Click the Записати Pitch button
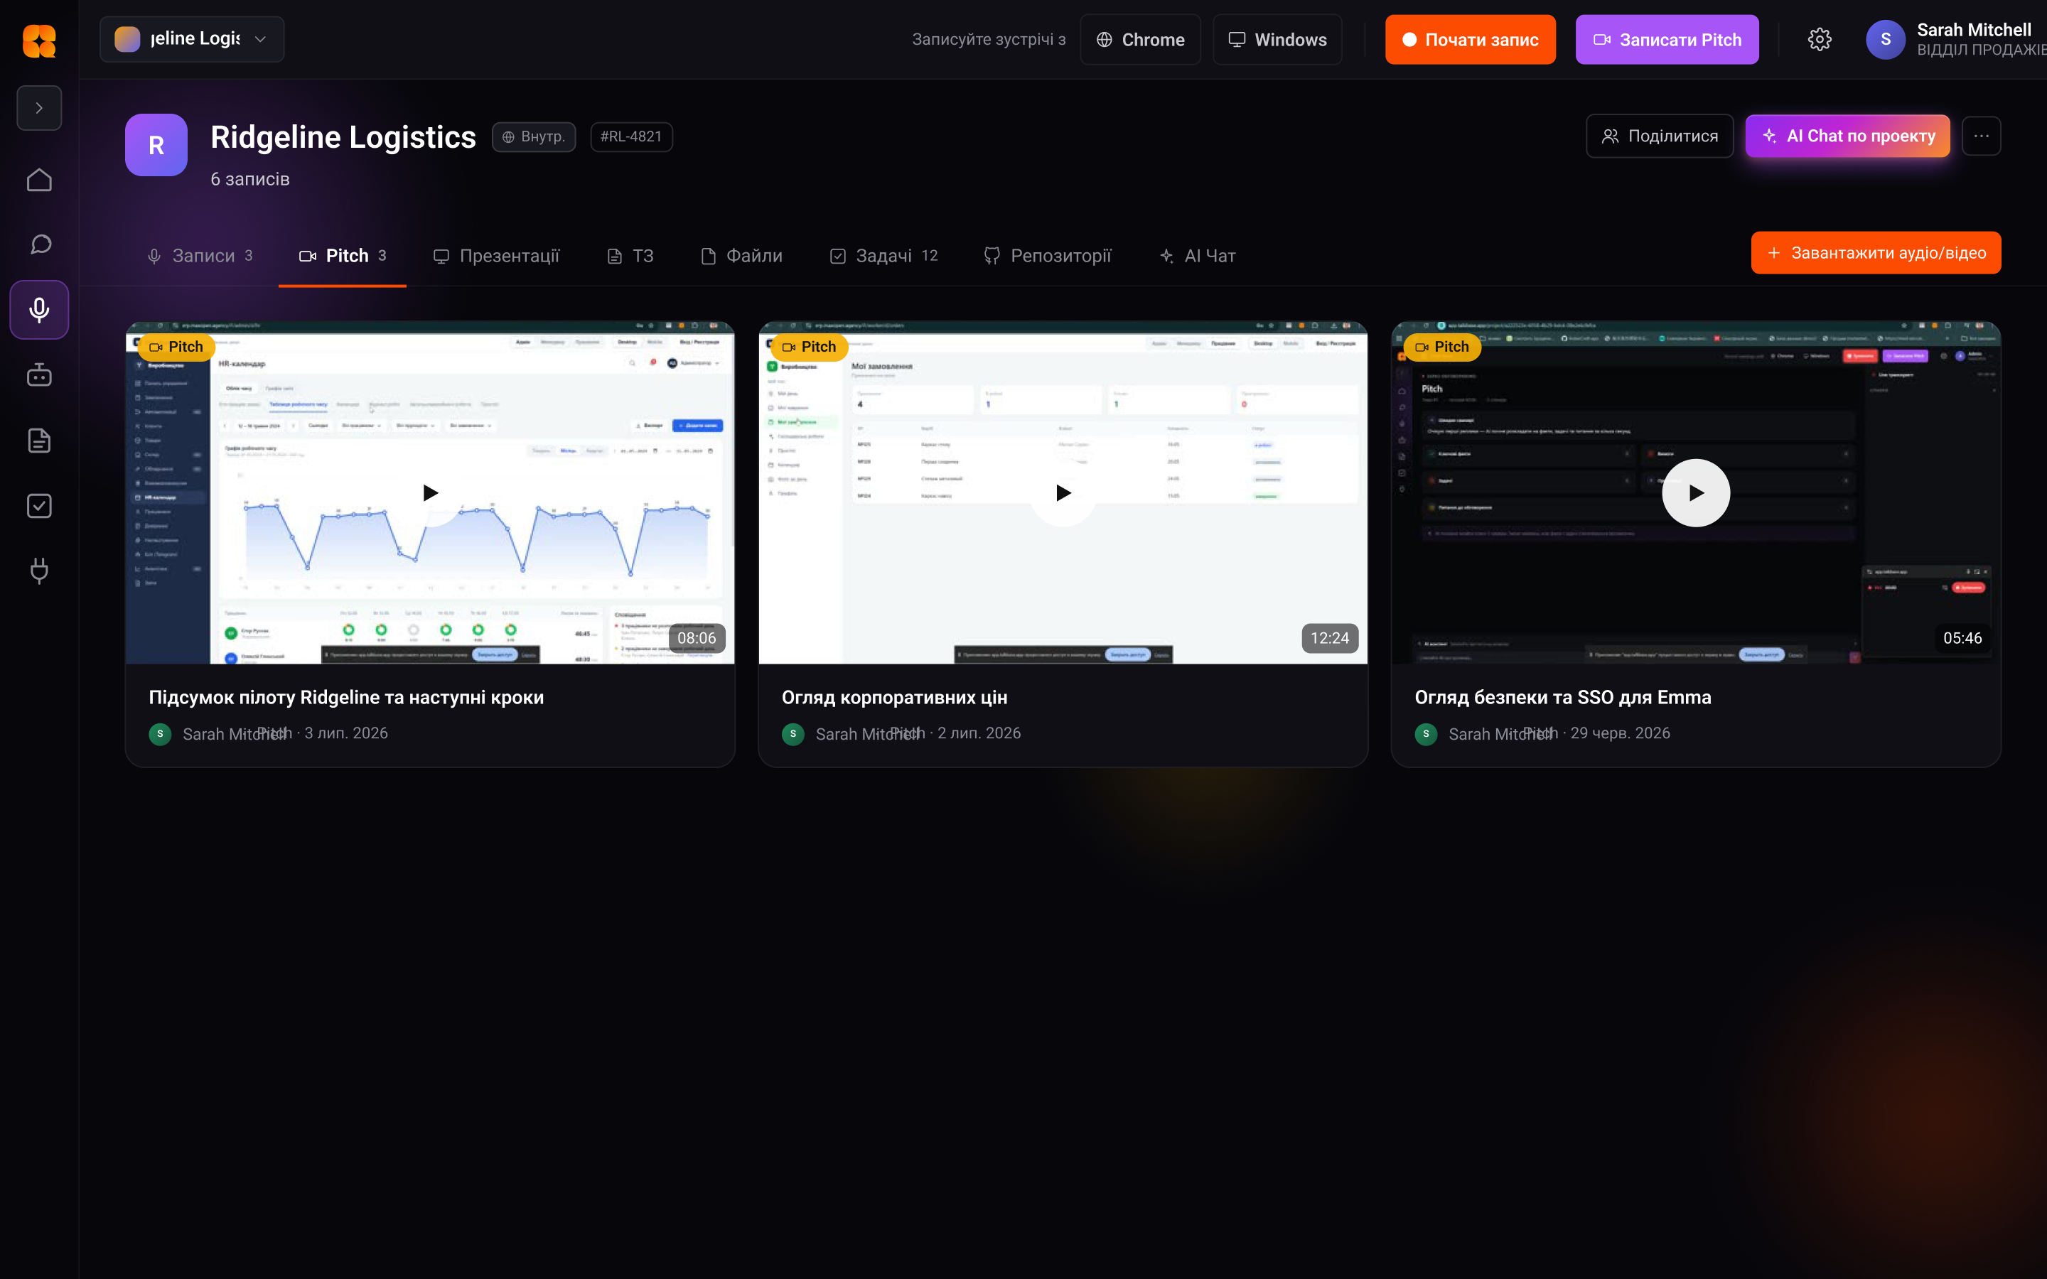The image size is (2047, 1279). coord(1666,40)
